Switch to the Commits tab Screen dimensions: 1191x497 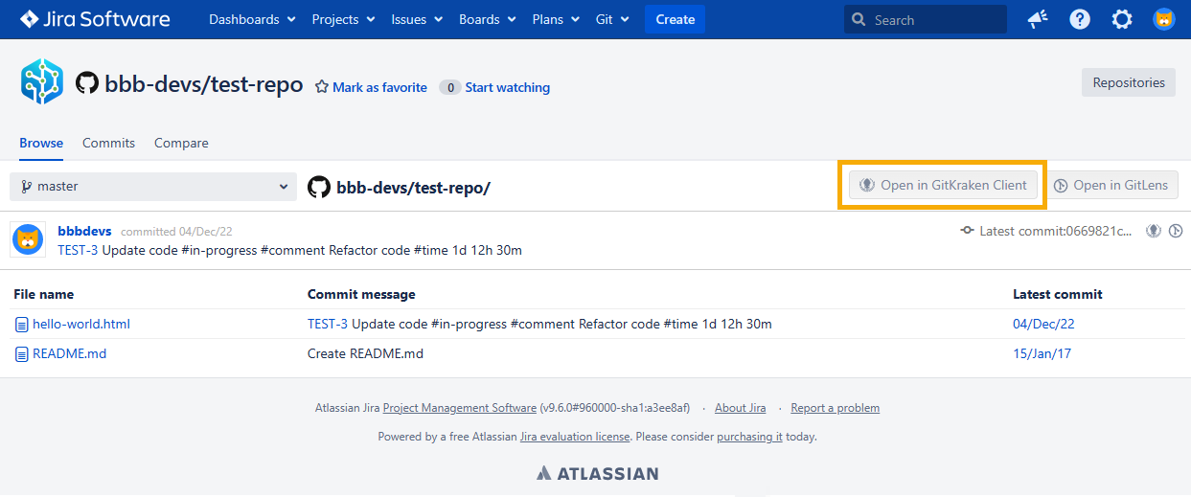tap(108, 143)
